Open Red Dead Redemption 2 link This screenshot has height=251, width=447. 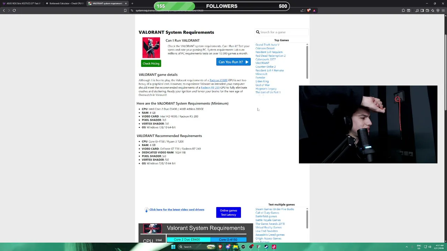point(270,56)
